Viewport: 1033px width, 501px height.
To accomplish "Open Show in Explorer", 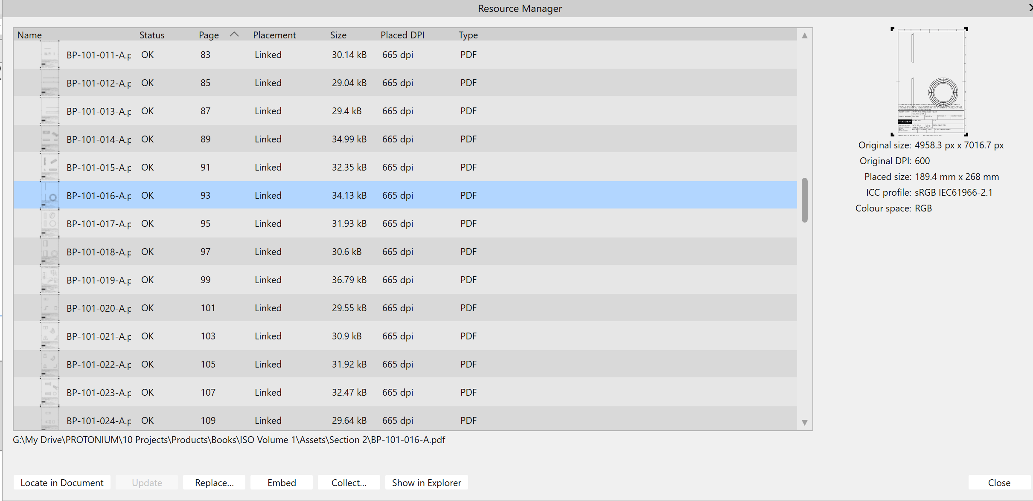I will click(x=426, y=483).
